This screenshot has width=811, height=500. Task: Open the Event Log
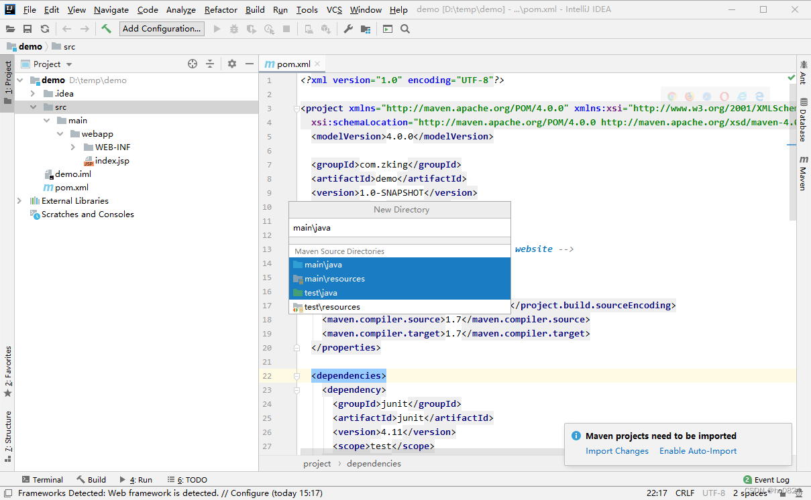coord(766,480)
